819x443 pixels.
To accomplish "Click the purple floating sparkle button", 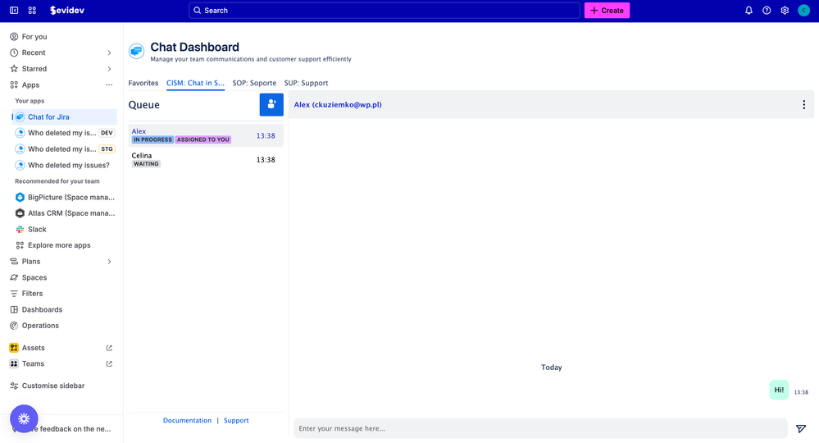I will tap(24, 418).
